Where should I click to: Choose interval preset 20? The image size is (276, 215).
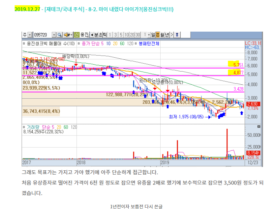(132, 35)
